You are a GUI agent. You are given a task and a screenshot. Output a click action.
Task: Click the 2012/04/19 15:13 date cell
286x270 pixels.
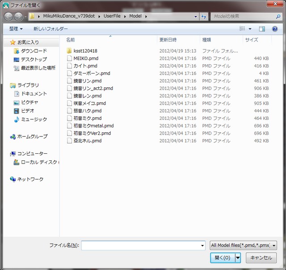(178, 51)
